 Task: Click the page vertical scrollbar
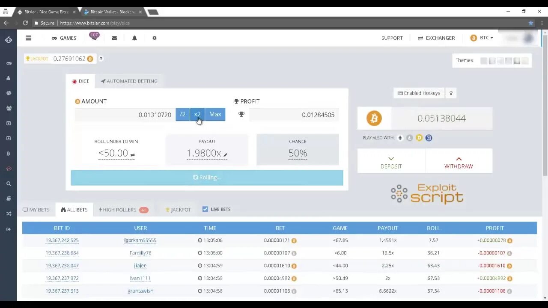pyautogui.click(x=545, y=105)
